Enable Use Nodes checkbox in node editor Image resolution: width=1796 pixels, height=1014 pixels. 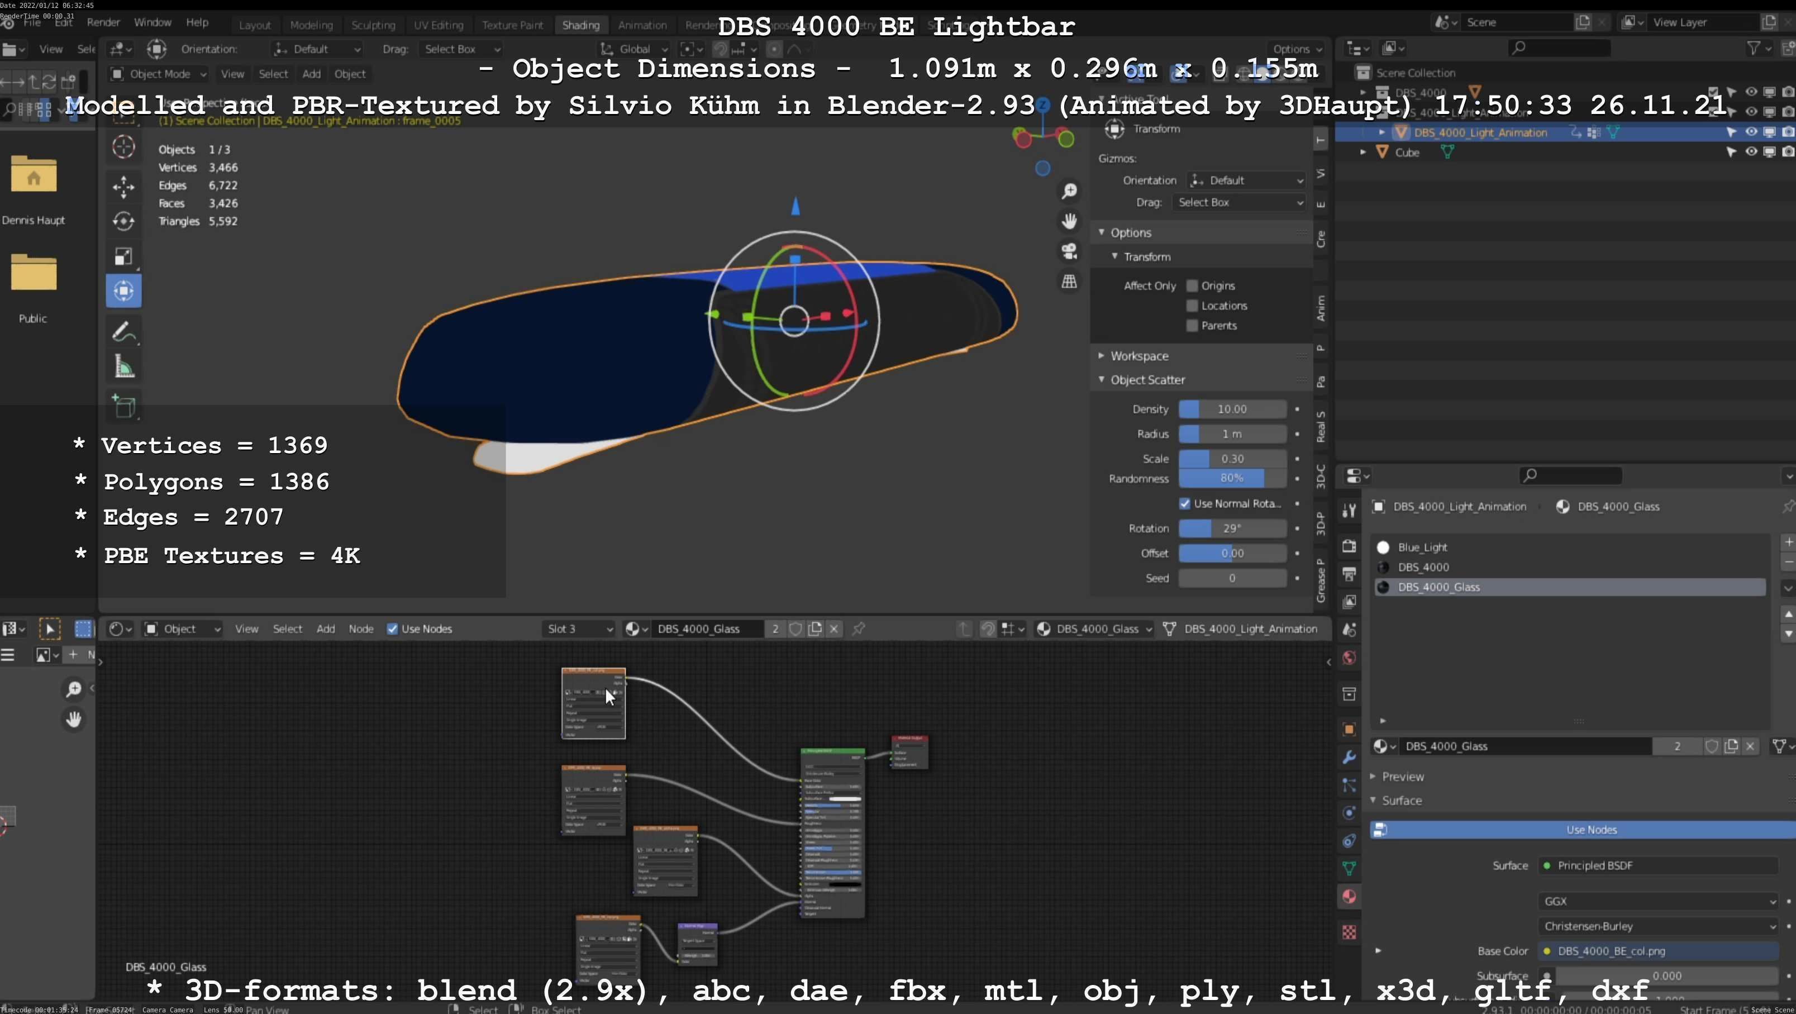pos(393,629)
